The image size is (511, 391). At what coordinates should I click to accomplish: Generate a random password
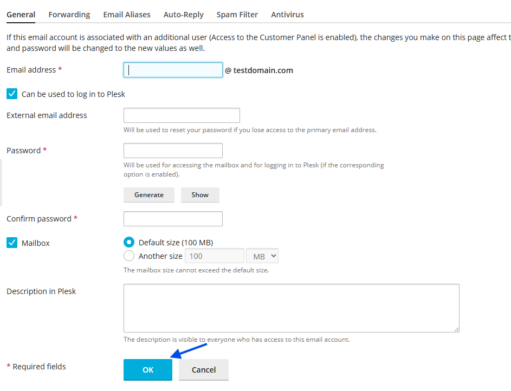tap(149, 194)
